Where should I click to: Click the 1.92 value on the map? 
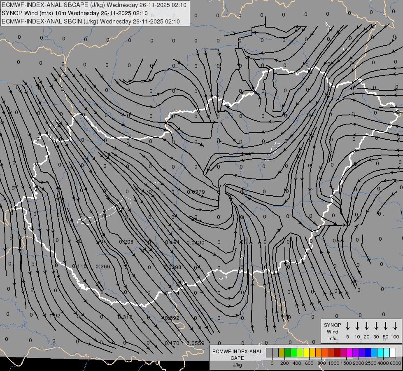pos(55,316)
